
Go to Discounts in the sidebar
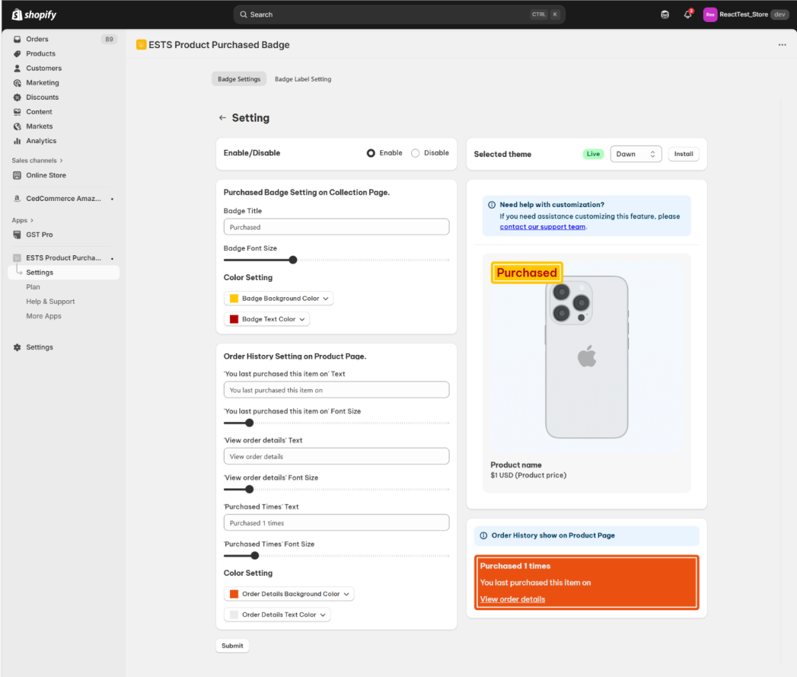click(x=42, y=97)
